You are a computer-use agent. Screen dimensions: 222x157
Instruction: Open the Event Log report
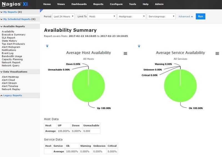pos(7,53)
